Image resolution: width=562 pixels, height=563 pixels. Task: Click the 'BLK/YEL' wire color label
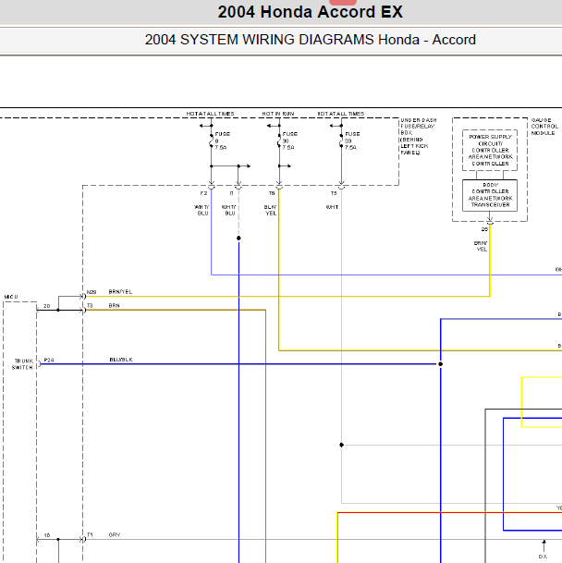(x=270, y=210)
